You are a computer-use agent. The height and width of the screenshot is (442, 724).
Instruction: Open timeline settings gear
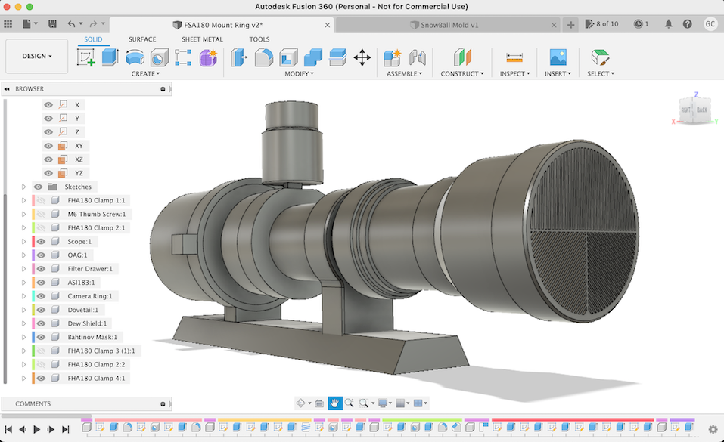pos(713,429)
